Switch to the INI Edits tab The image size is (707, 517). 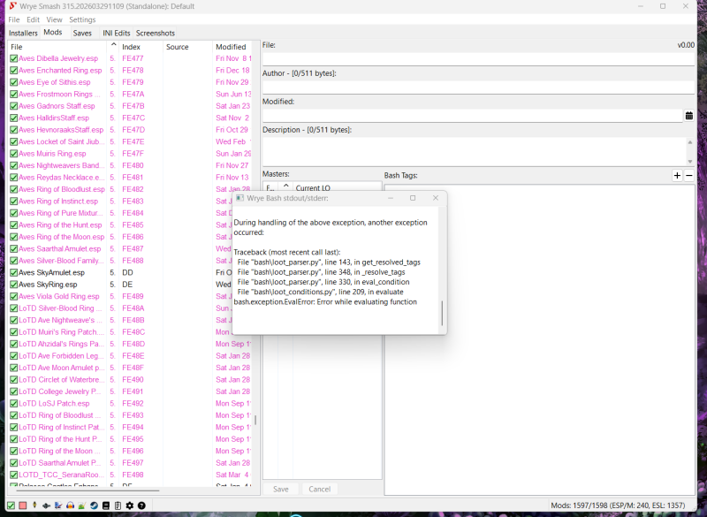tap(117, 33)
